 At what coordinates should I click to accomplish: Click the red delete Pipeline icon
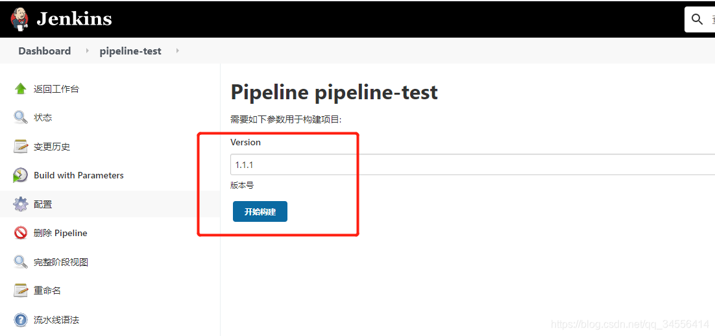tap(21, 233)
